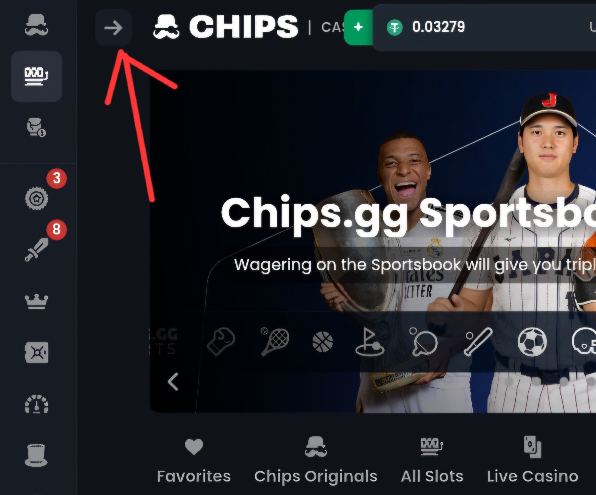
Task: Click the green plus deposit button
Action: (359, 27)
